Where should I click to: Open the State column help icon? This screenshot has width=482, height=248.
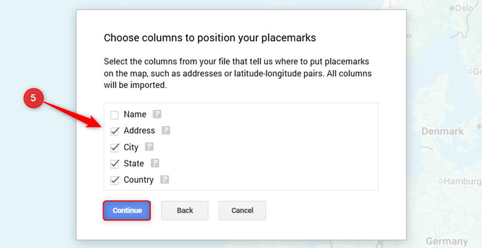tap(155, 163)
